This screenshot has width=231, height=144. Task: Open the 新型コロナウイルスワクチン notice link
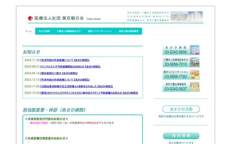coord(89,93)
